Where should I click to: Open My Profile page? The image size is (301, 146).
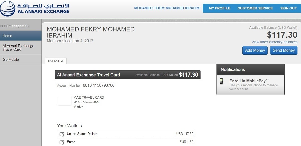coord(219,8)
